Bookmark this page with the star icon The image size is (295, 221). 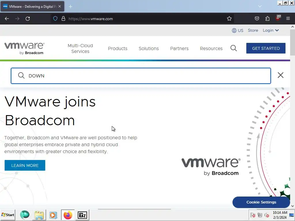[x=229, y=19]
